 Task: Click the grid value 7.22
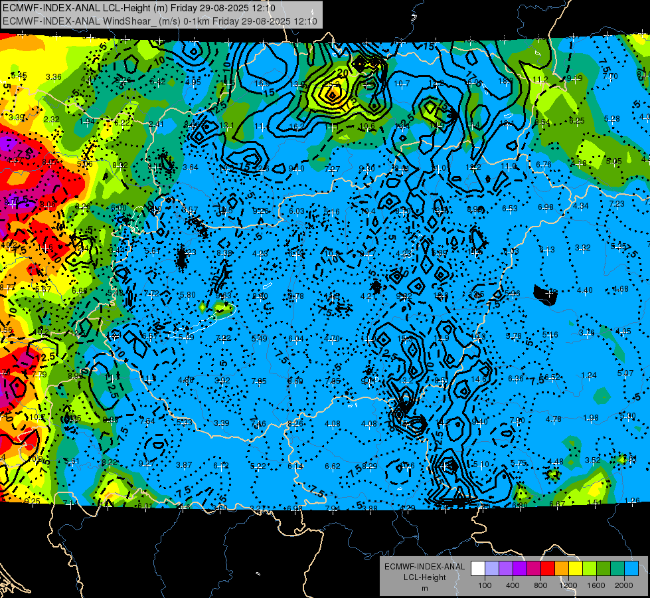pyautogui.click(x=224, y=338)
